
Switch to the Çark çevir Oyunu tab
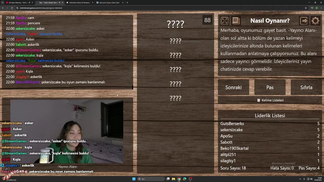pos(109,3)
